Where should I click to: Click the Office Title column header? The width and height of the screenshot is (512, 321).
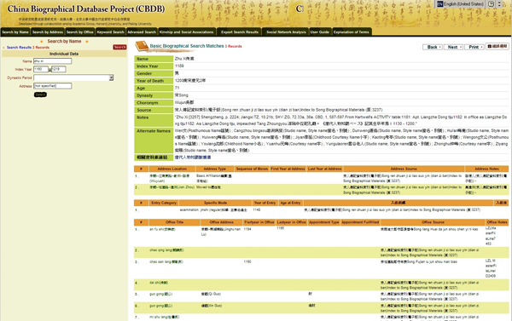(x=174, y=222)
